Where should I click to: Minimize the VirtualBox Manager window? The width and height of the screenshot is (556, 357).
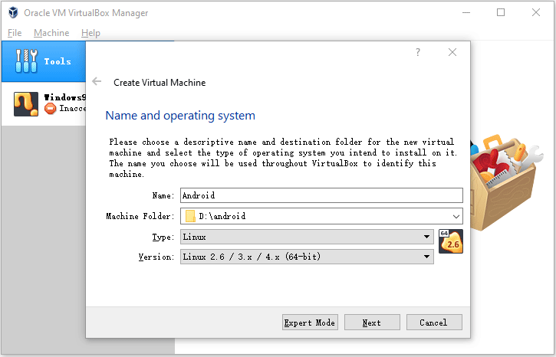(466, 13)
